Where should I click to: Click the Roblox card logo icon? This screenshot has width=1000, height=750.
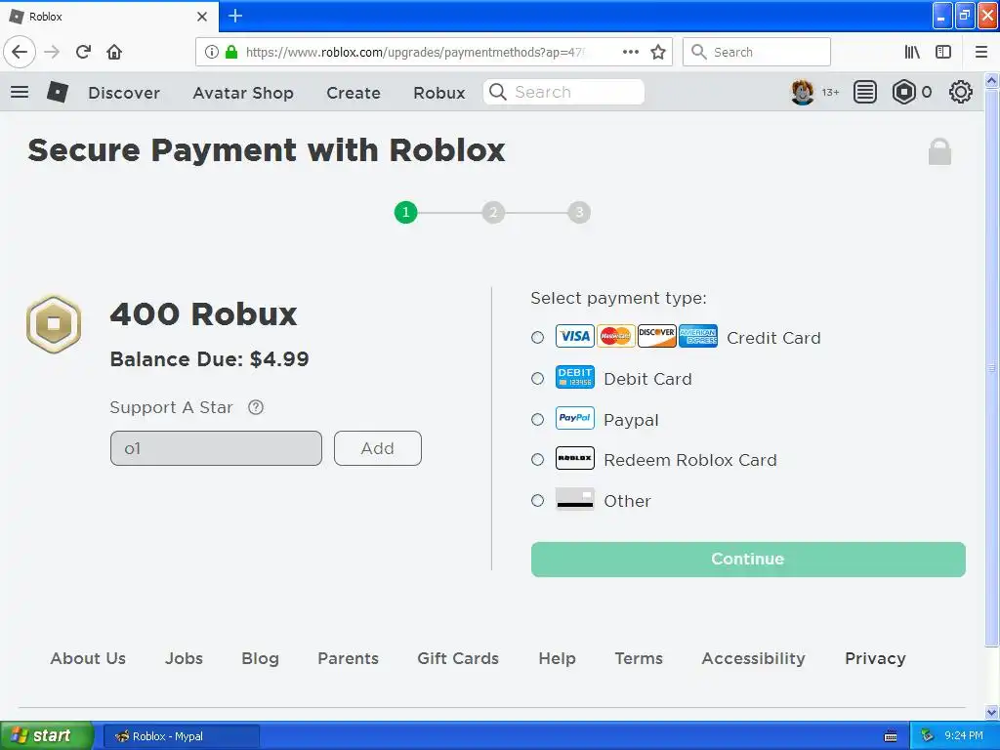tap(574, 458)
